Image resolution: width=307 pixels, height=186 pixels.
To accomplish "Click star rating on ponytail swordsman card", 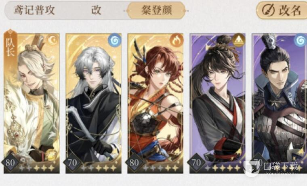I will click(x=223, y=168).
